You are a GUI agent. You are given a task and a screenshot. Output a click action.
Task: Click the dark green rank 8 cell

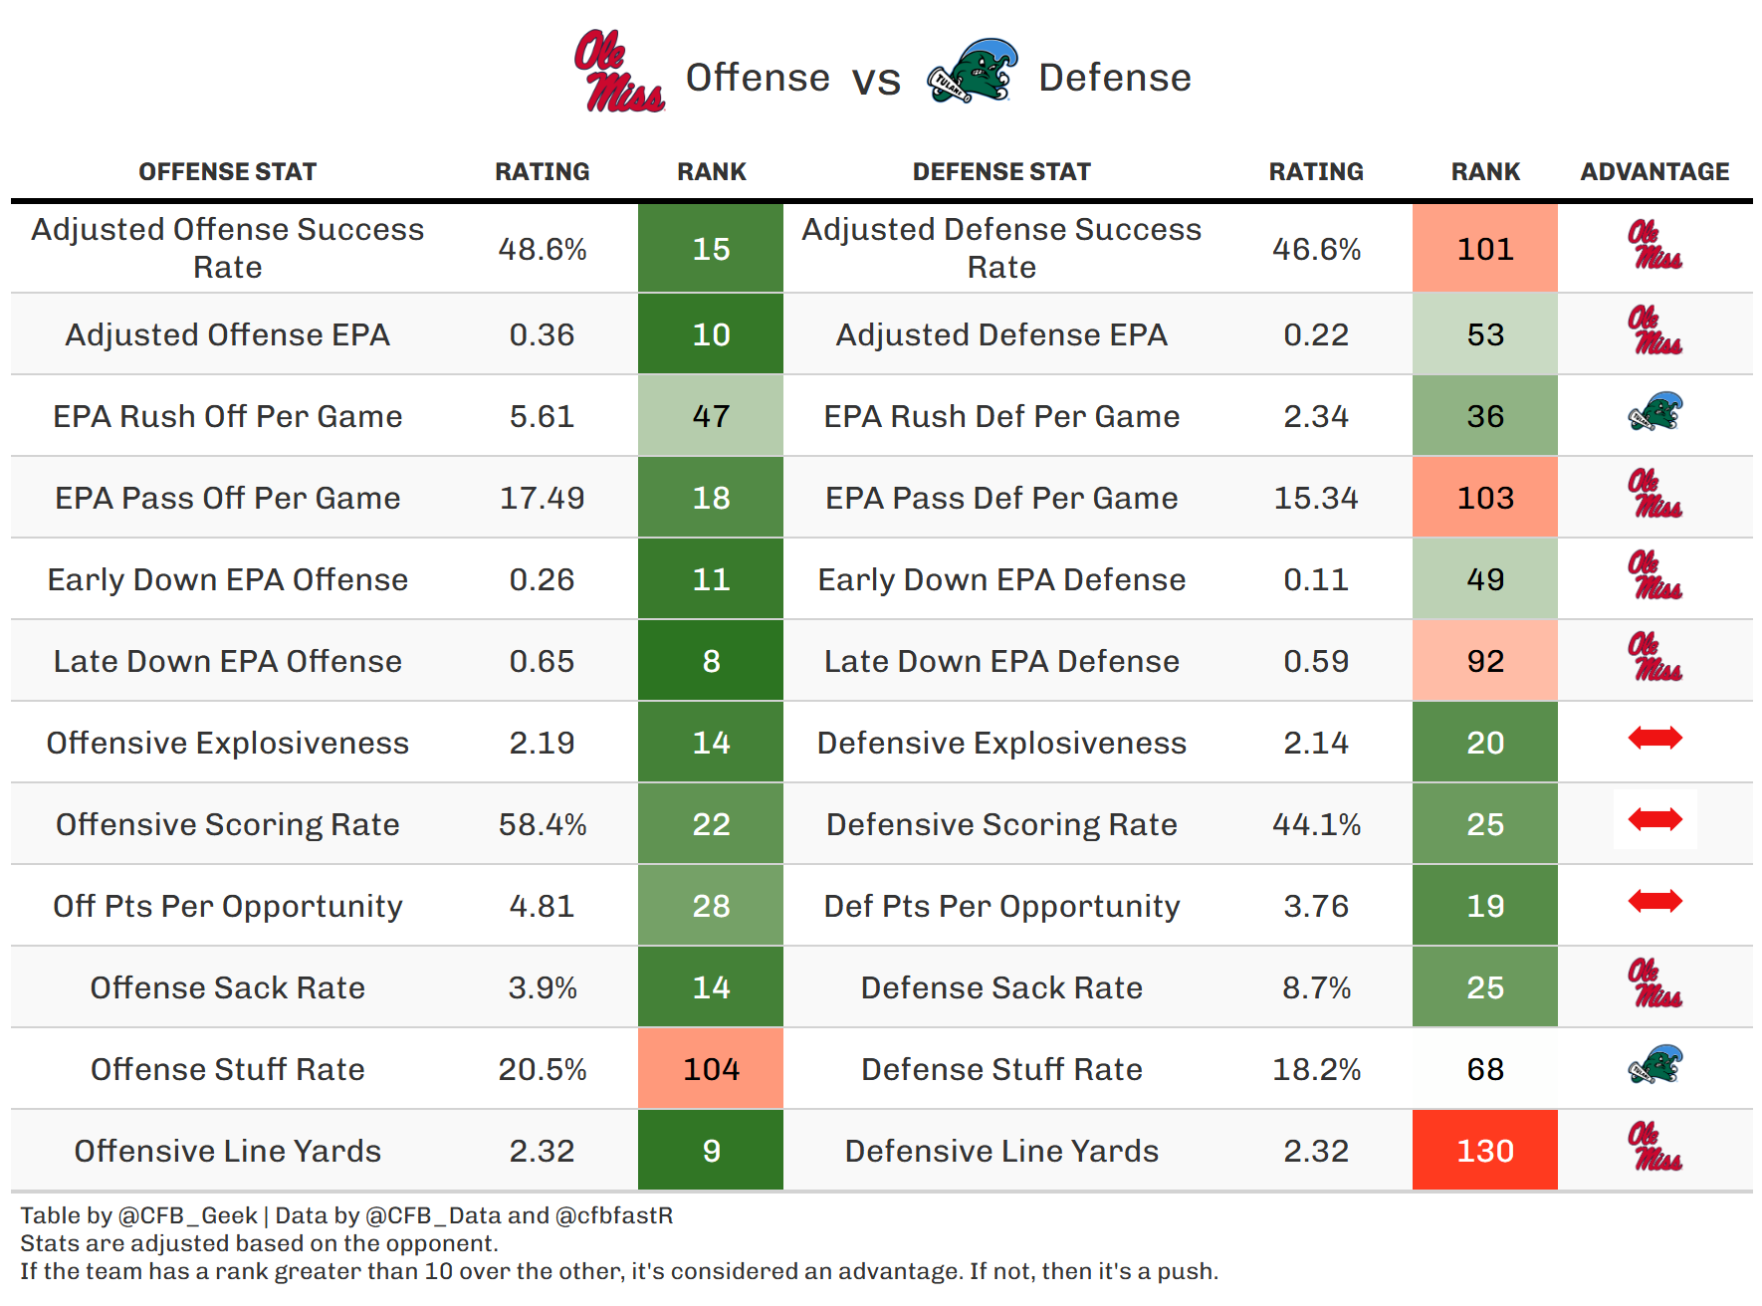[711, 661]
